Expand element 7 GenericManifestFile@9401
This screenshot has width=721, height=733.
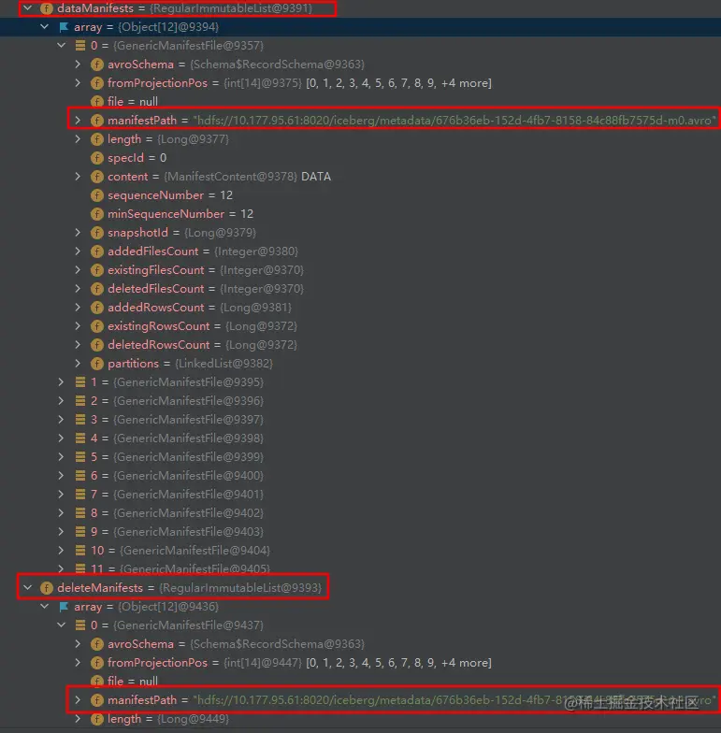[x=61, y=494]
